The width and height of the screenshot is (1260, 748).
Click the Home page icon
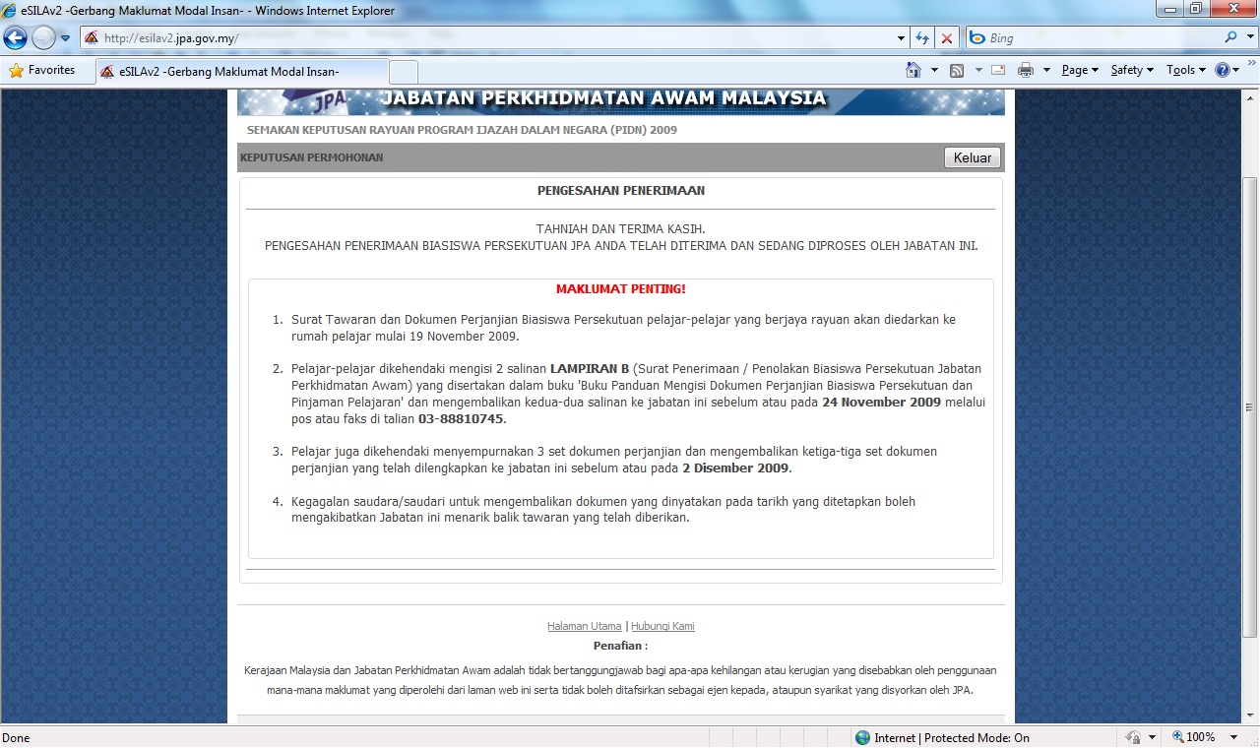[913, 70]
